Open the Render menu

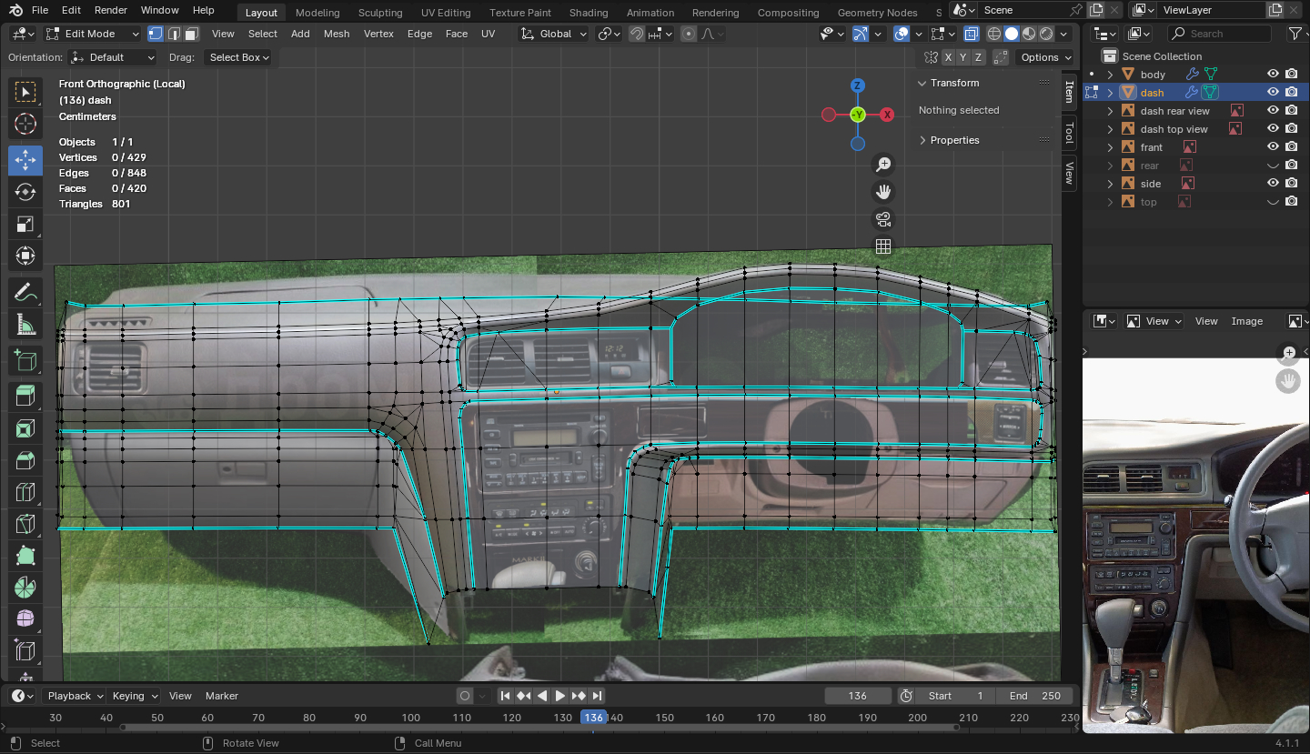[111, 10]
